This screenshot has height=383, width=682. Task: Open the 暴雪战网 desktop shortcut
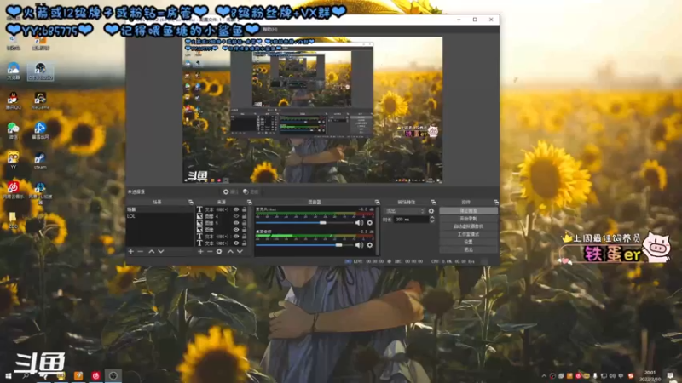pyautogui.click(x=40, y=131)
